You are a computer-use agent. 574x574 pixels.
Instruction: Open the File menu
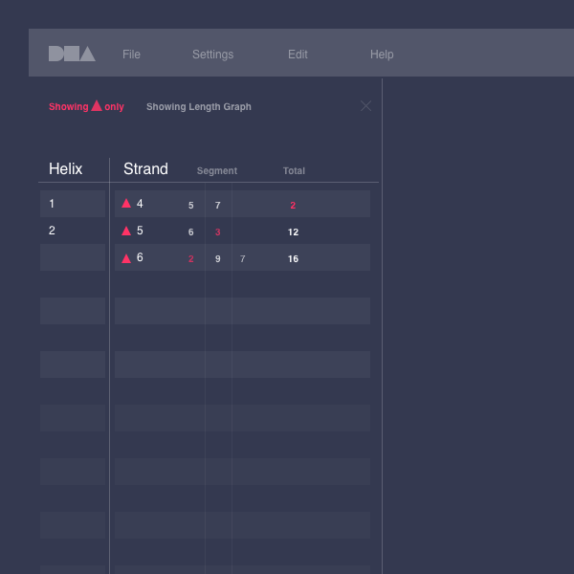tap(131, 55)
